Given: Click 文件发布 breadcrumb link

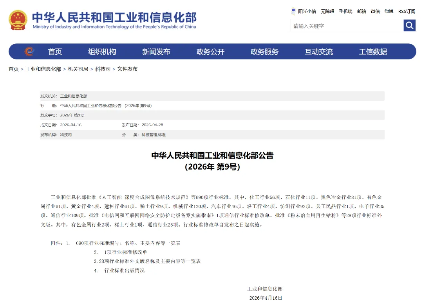Looking at the screenshot, I should 127,69.
